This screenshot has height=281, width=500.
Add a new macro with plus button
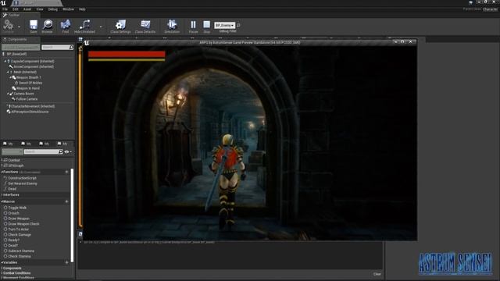point(66,201)
